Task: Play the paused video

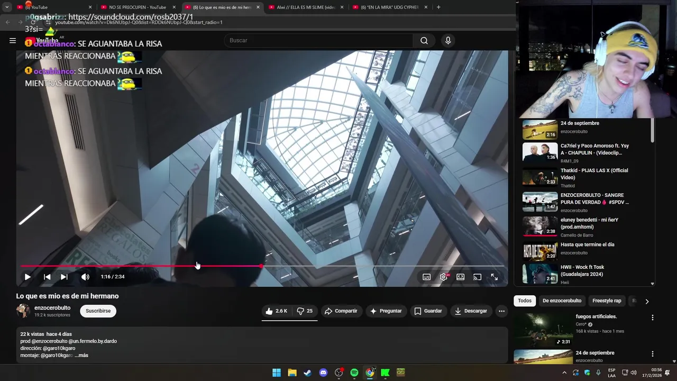Action: tap(28, 277)
